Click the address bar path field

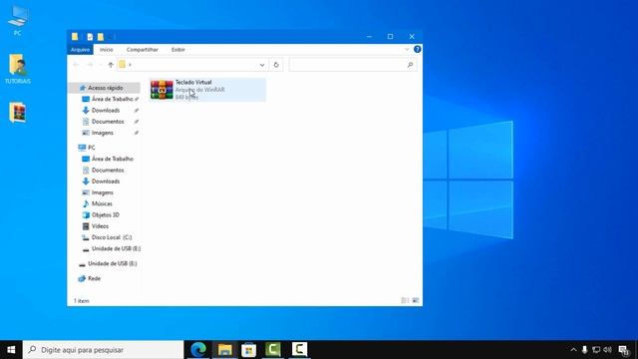pyautogui.click(x=192, y=65)
